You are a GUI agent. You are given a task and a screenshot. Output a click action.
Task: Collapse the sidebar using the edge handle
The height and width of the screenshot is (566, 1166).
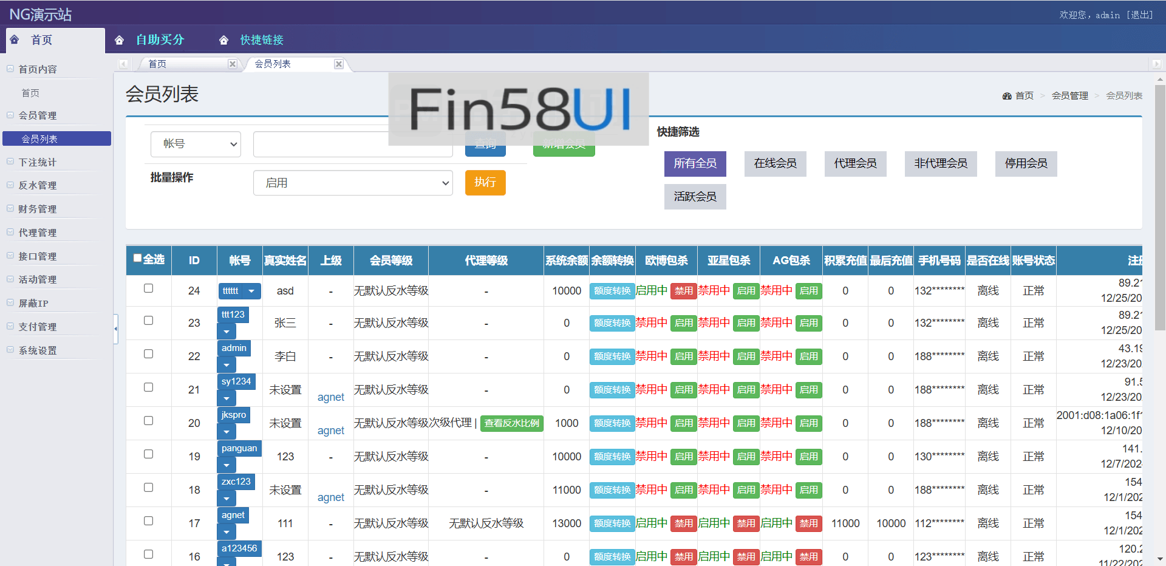click(x=115, y=329)
